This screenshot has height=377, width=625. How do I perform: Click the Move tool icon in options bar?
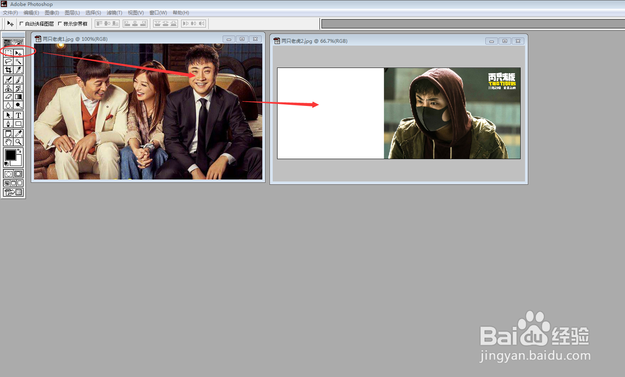[x=10, y=24]
